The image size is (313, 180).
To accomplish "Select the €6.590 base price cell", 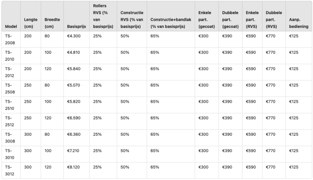I will [x=74, y=118].
